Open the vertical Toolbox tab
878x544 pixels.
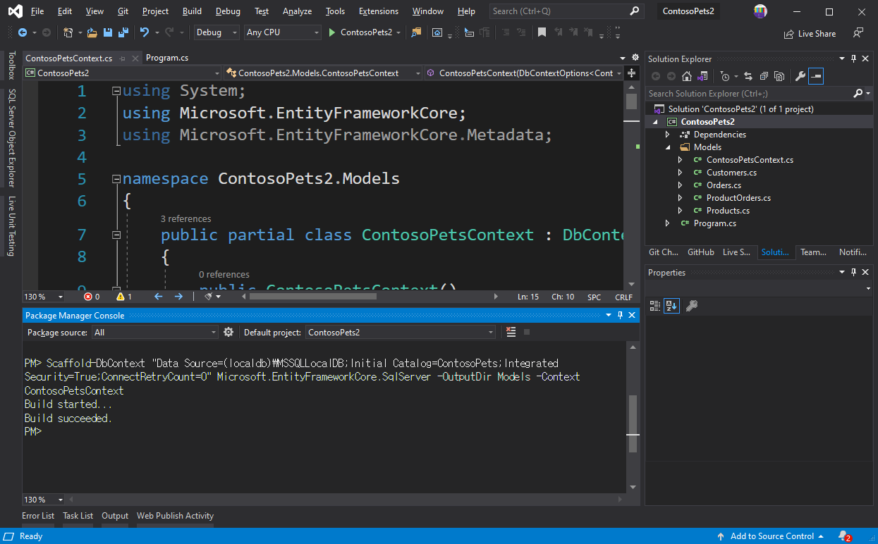click(x=11, y=66)
